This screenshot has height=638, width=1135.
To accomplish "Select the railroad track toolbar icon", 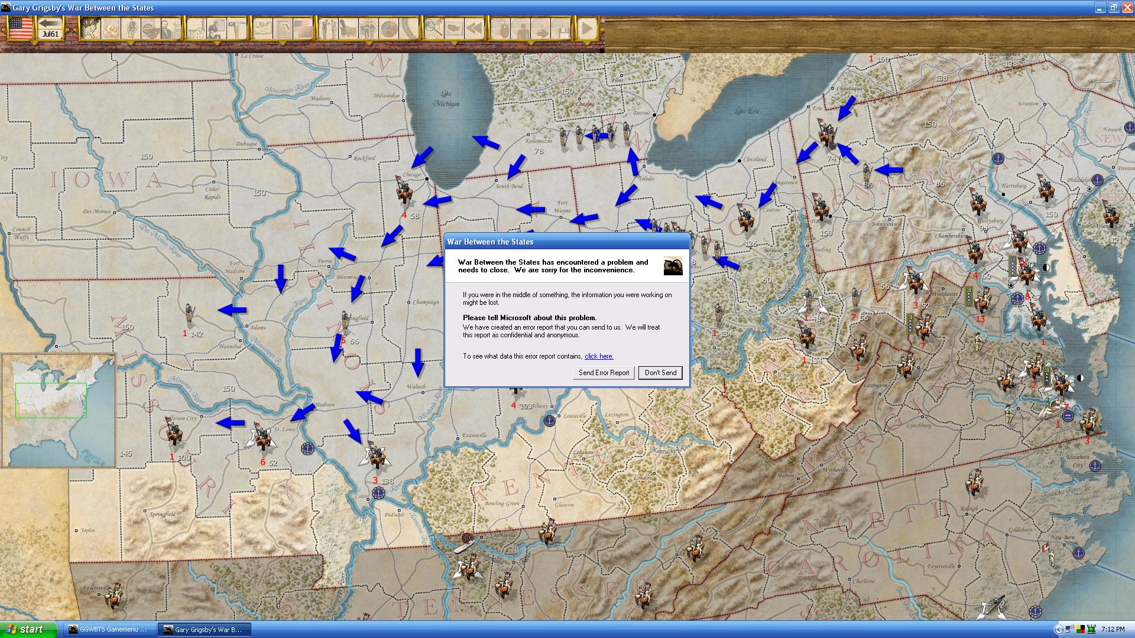I will pos(409,28).
